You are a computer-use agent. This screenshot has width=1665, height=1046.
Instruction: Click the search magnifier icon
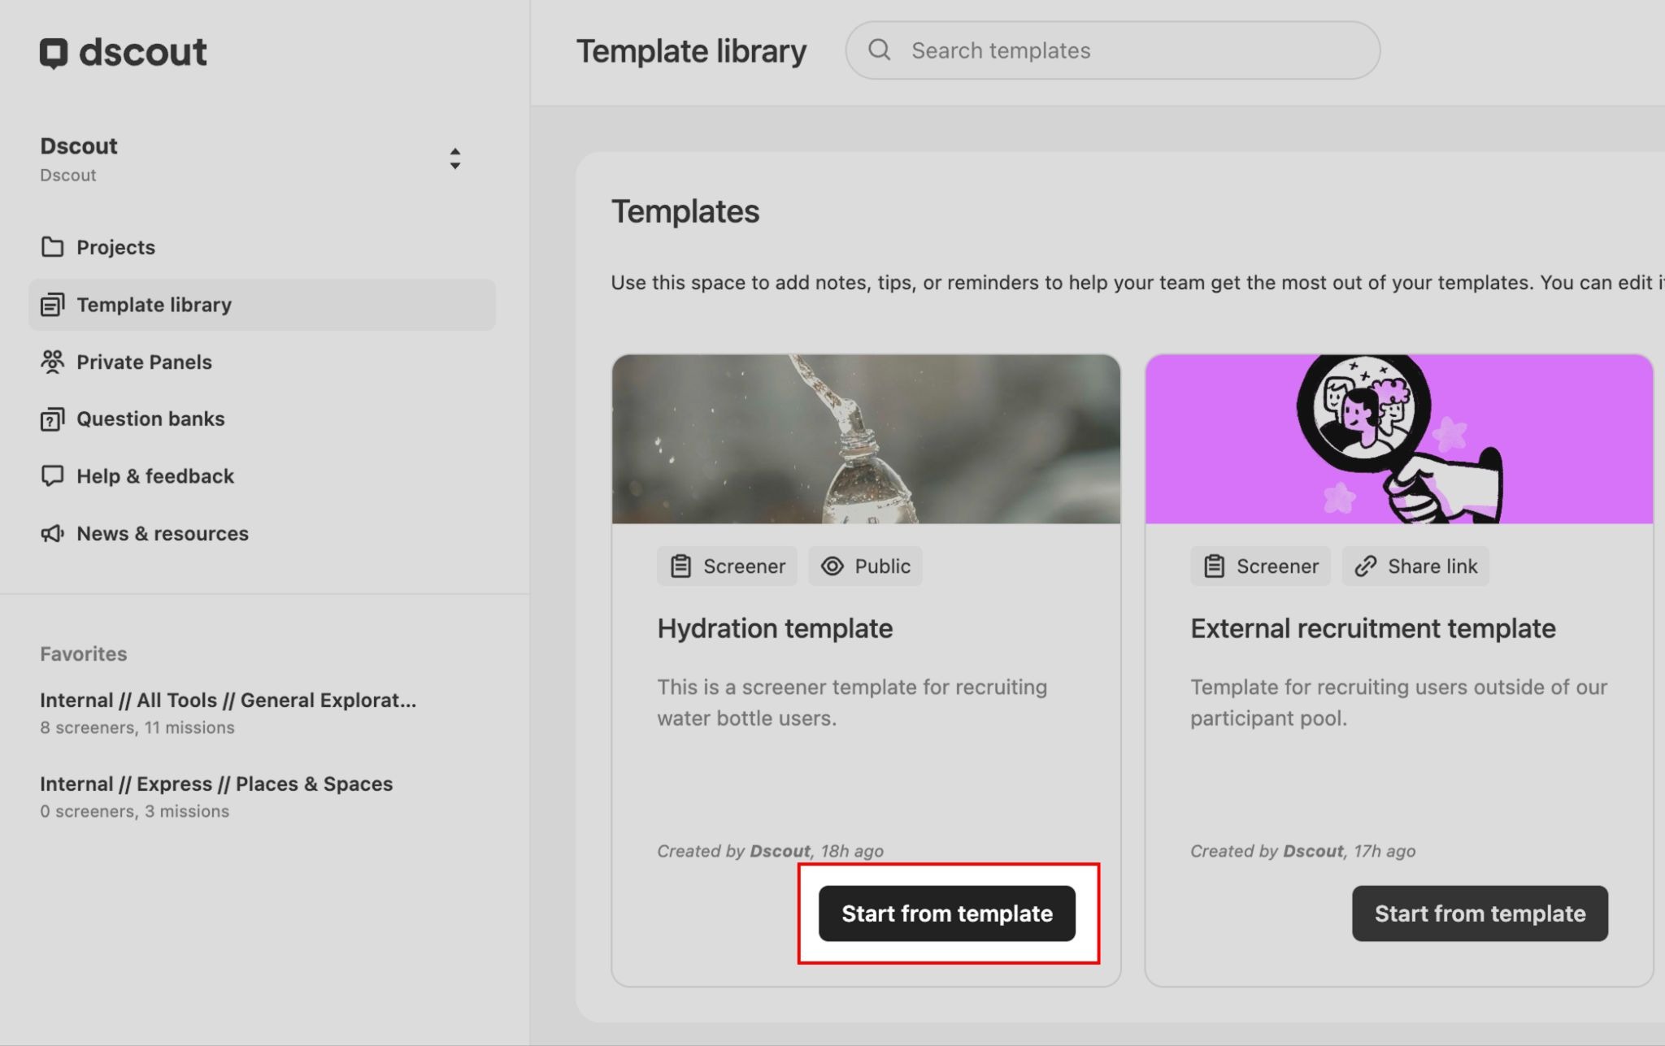pyautogui.click(x=879, y=50)
